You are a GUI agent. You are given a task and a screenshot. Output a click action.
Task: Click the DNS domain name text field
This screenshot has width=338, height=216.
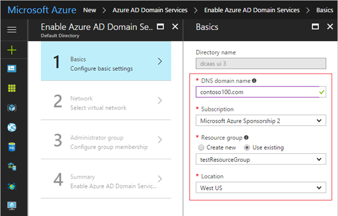click(x=255, y=92)
